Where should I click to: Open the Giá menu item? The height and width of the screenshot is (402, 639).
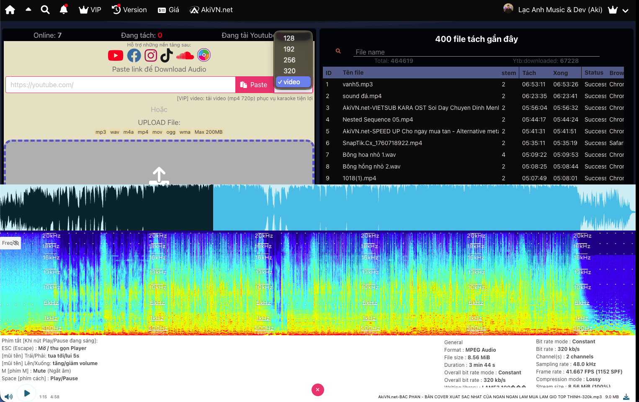(x=168, y=9)
